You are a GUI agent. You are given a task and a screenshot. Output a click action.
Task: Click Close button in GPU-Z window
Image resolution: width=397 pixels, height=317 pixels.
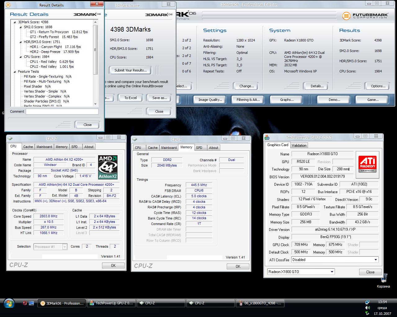pyautogui.click(x=370, y=272)
